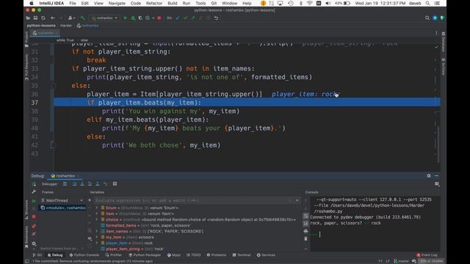Image resolution: width=470 pixels, height=264 pixels.
Task: Open the Event Log
Action: tap(427, 255)
